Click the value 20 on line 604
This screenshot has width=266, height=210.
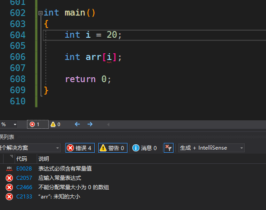pyautogui.click(x=112, y=35)
